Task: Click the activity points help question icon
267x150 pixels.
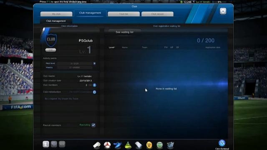Action: click(95, 63)
